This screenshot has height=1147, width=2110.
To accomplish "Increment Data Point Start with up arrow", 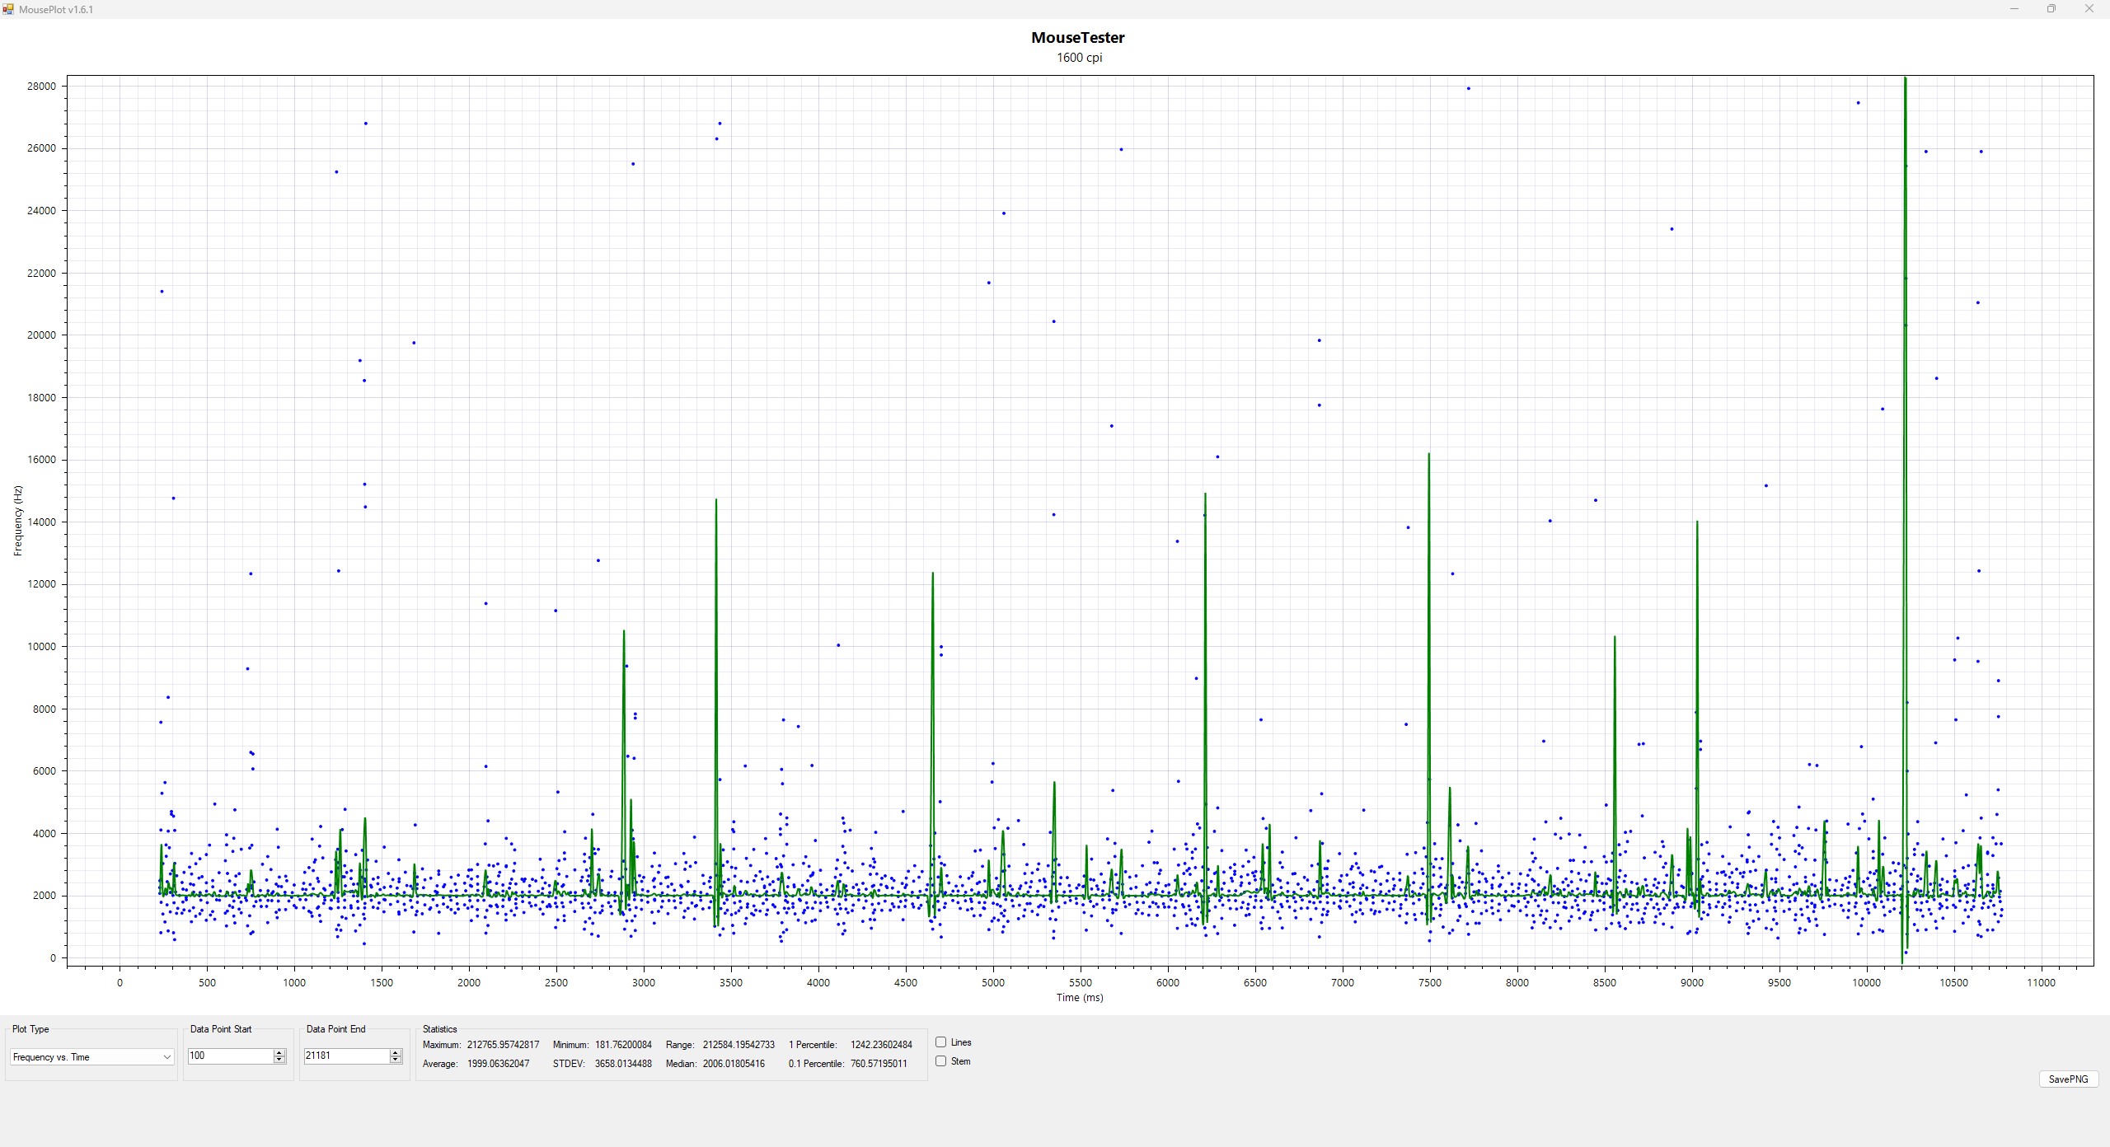I will point(279,1052).
